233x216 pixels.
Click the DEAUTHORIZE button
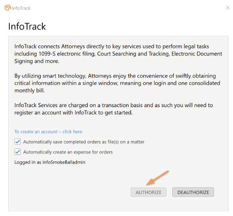193,192
